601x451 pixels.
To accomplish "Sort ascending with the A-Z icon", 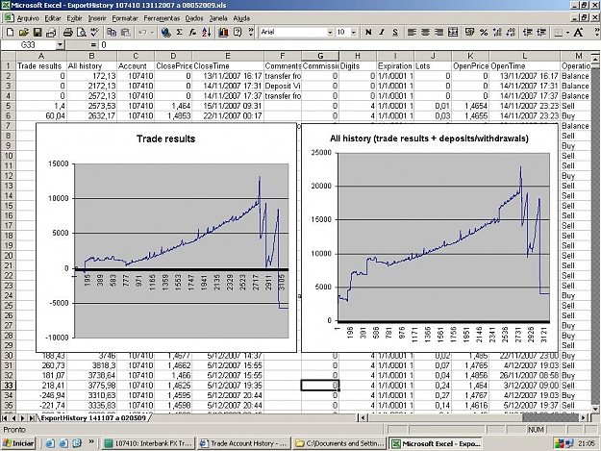I will pos(206,33).
